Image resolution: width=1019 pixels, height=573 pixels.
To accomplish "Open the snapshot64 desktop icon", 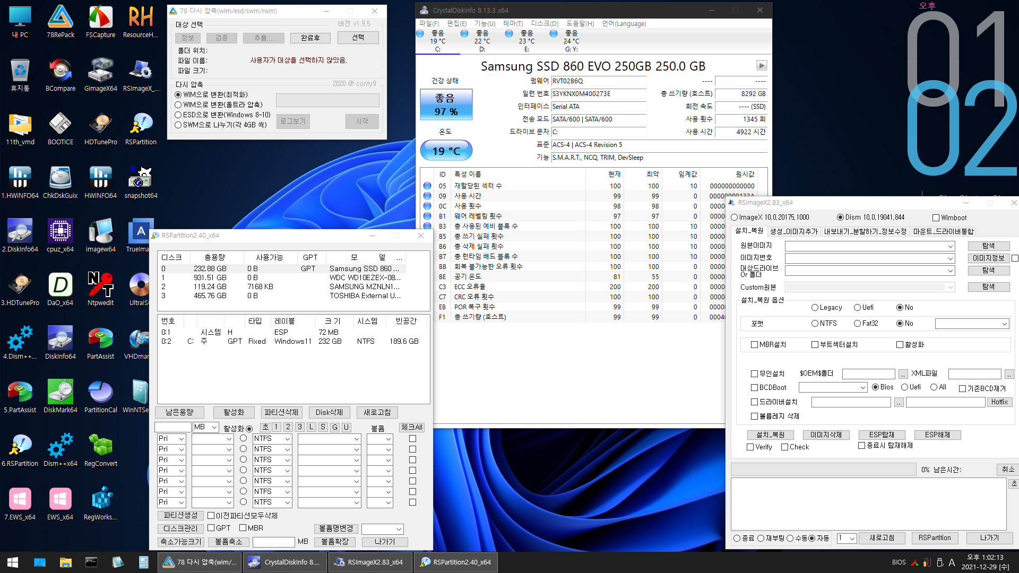I will 141,182.
